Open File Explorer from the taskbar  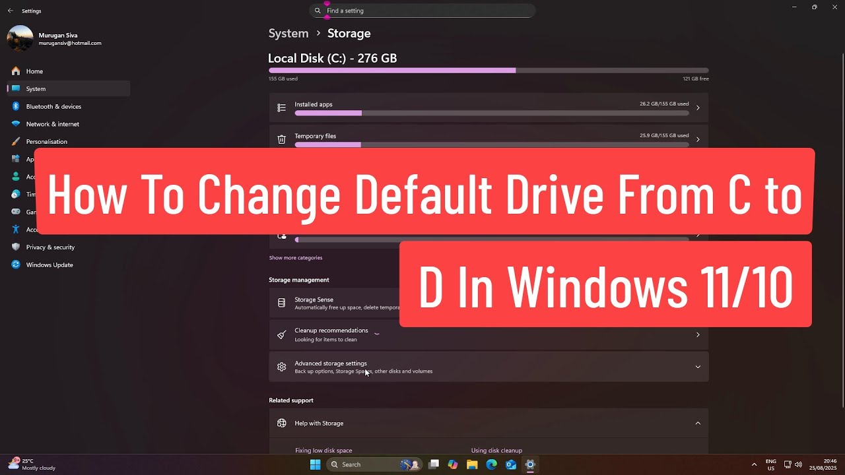(472, 464)
